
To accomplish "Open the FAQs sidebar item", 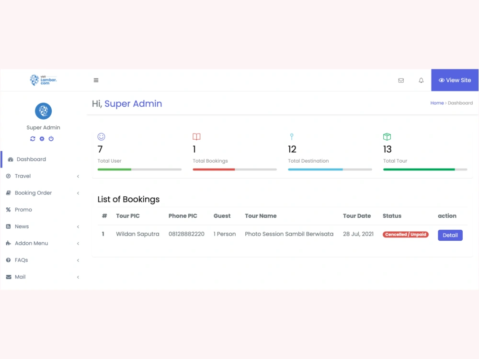I will (x=44, y=260).
